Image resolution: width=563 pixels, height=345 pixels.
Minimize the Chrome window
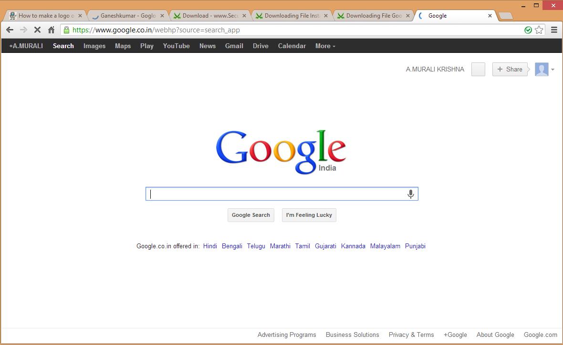[523, 5]
